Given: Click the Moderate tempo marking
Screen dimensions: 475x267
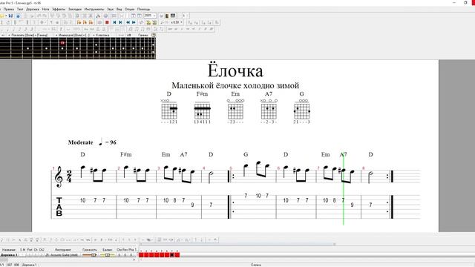Looking at the screenshot, I should (81, 142).
